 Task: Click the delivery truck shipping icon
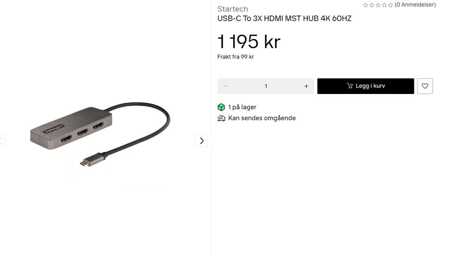pos(221,118)
